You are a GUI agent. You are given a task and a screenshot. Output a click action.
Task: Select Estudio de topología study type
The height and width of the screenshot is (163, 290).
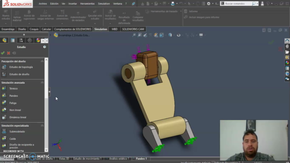[21, 67]
